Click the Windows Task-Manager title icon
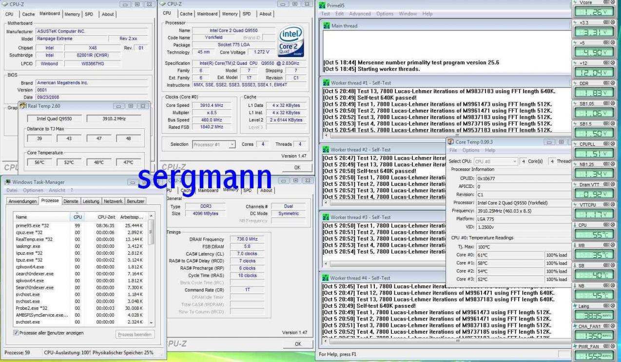 pyautogui.click(x=7, y=182)
